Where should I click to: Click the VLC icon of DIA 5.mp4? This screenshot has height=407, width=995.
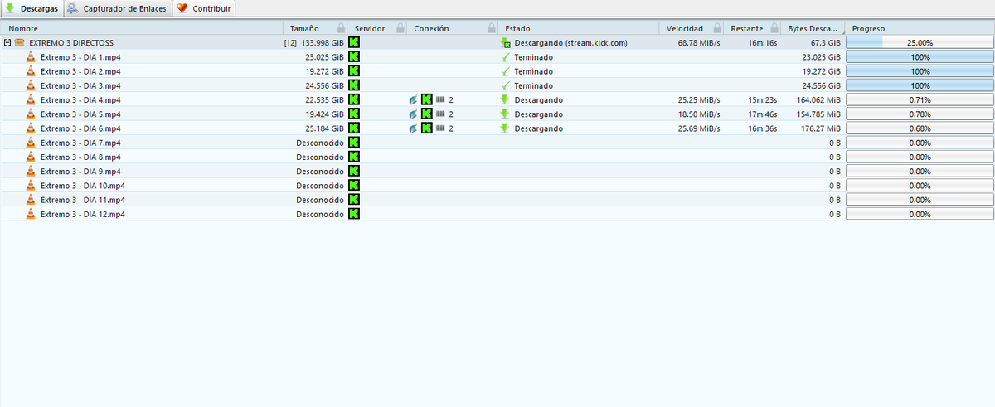coord(32,114)
